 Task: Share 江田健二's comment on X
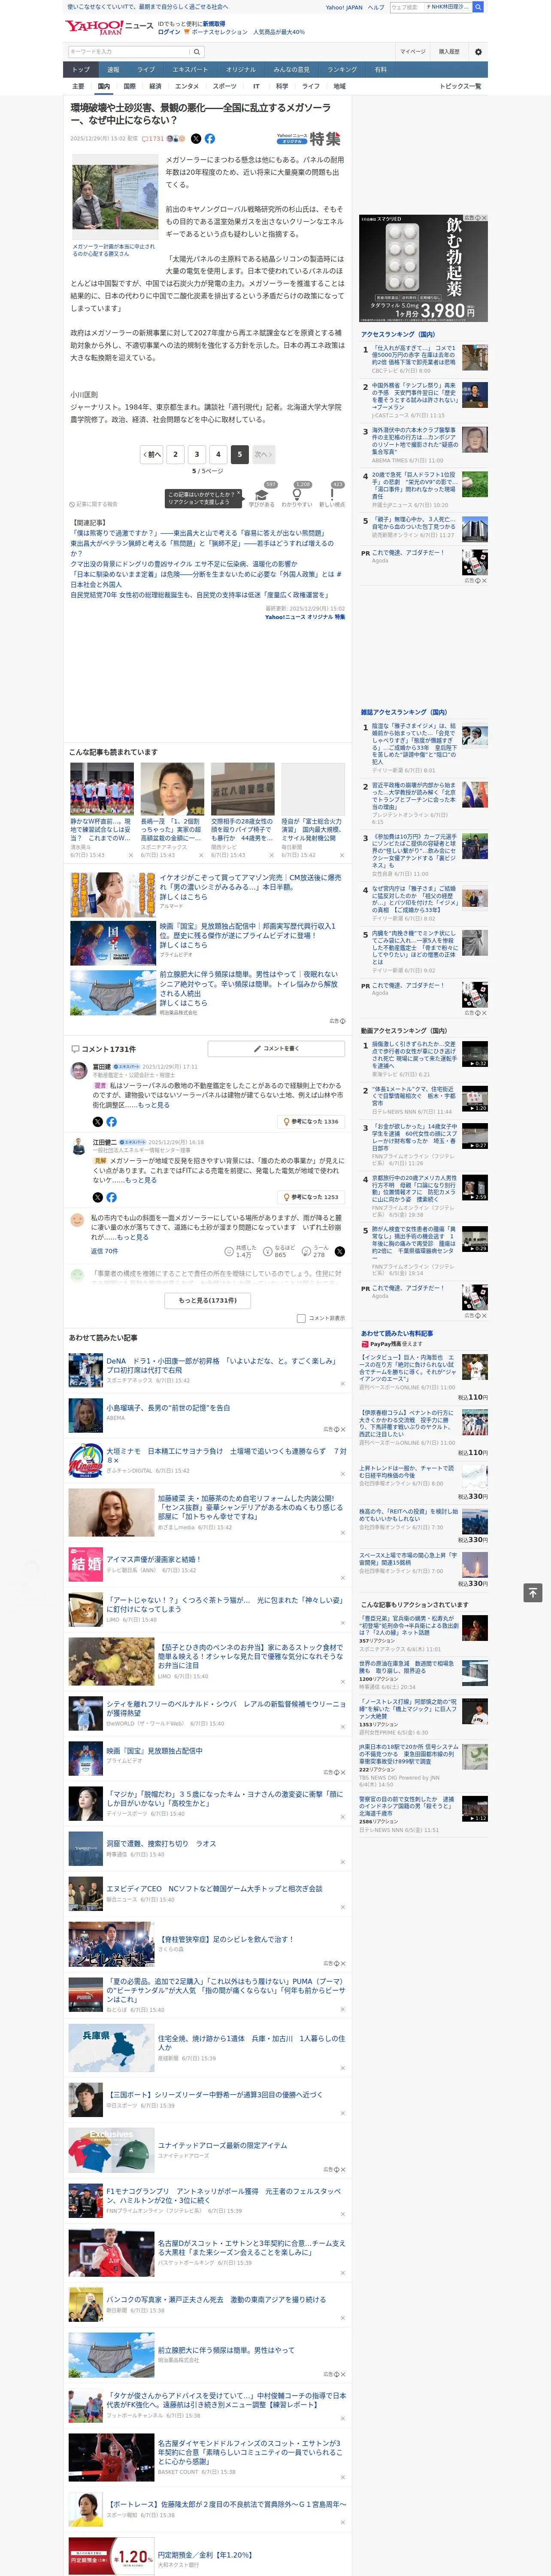[x=98, y=1197]
